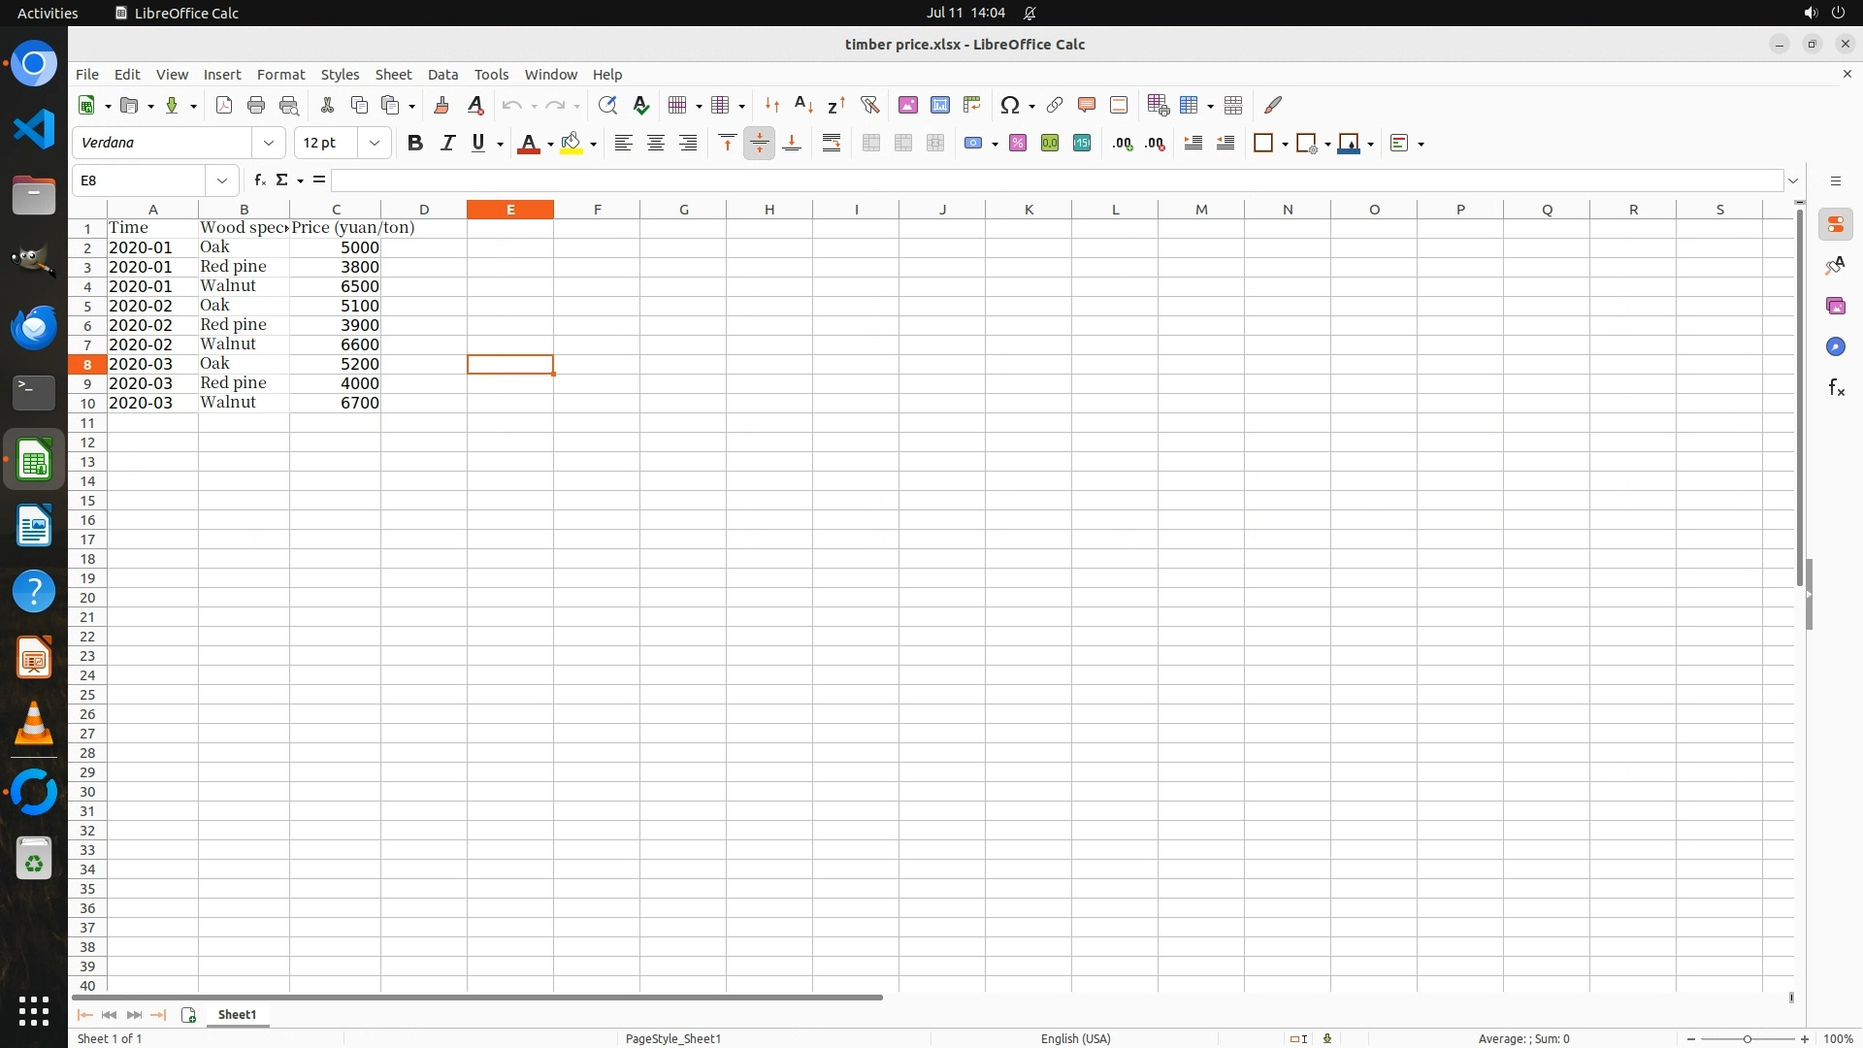The image size is (1863, 1048).
Task: Select the Sheet1 tab
Action: pyautogui.click(x=237, y=1014)
